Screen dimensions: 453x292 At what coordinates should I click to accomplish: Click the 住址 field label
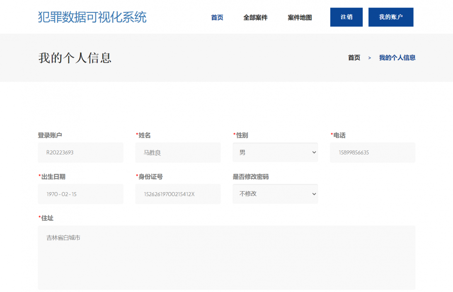[46, 218]
